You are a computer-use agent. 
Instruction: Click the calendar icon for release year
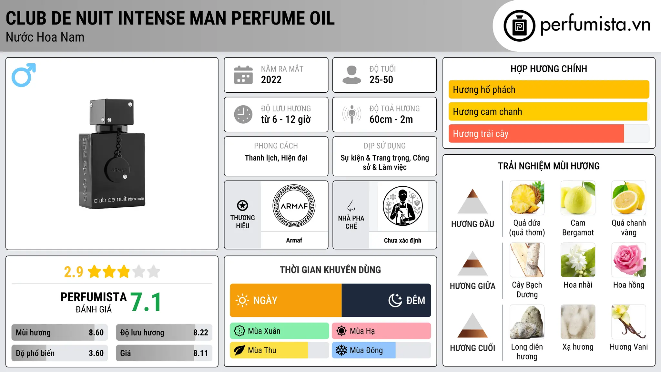(243, 75)
